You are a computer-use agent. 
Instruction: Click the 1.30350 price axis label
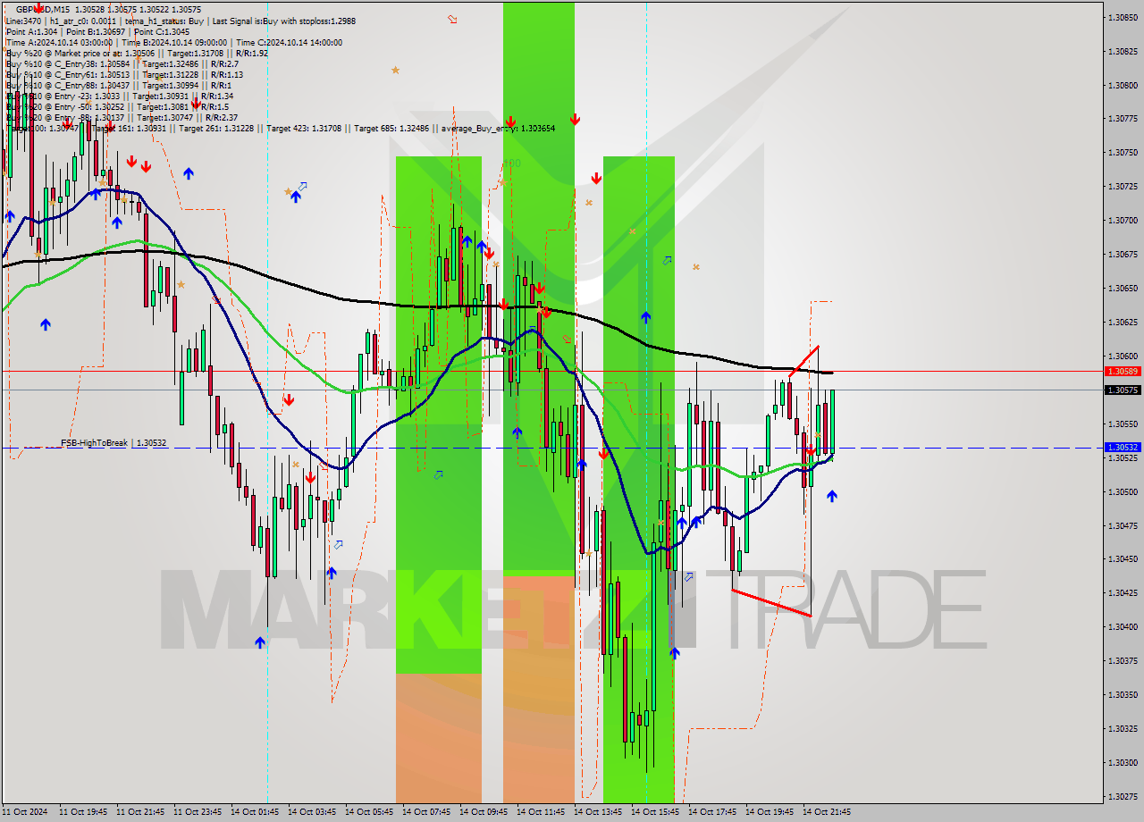pyautogui.click(x=1122, y=694)
